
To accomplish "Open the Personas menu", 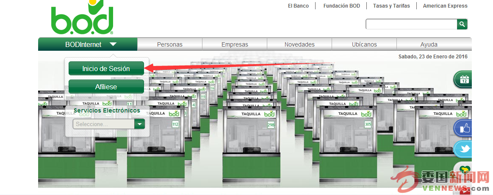I will pos(170,44).
